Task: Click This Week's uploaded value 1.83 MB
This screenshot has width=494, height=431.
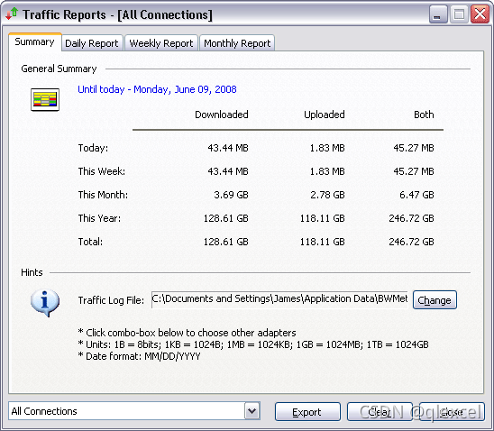Action: [327, 171]
